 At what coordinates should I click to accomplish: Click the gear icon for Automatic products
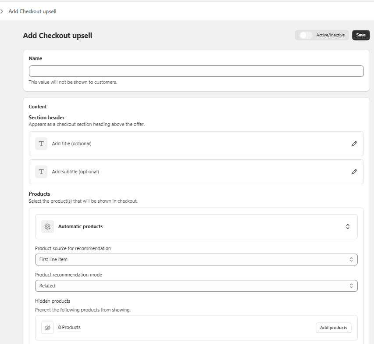pos(47,226)
